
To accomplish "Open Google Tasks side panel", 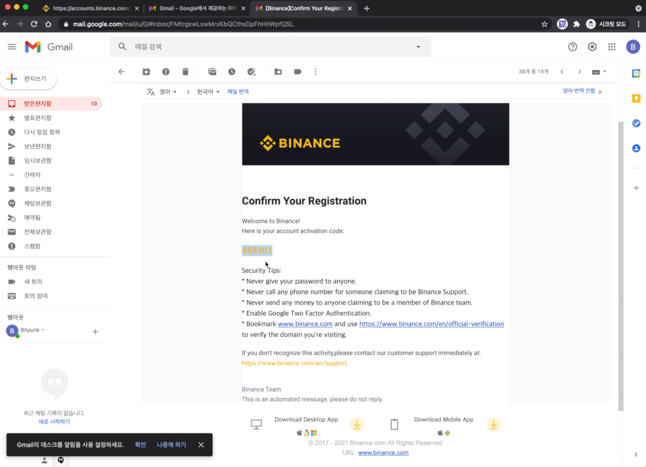I will pyautogui.click(x=636, y=123).
